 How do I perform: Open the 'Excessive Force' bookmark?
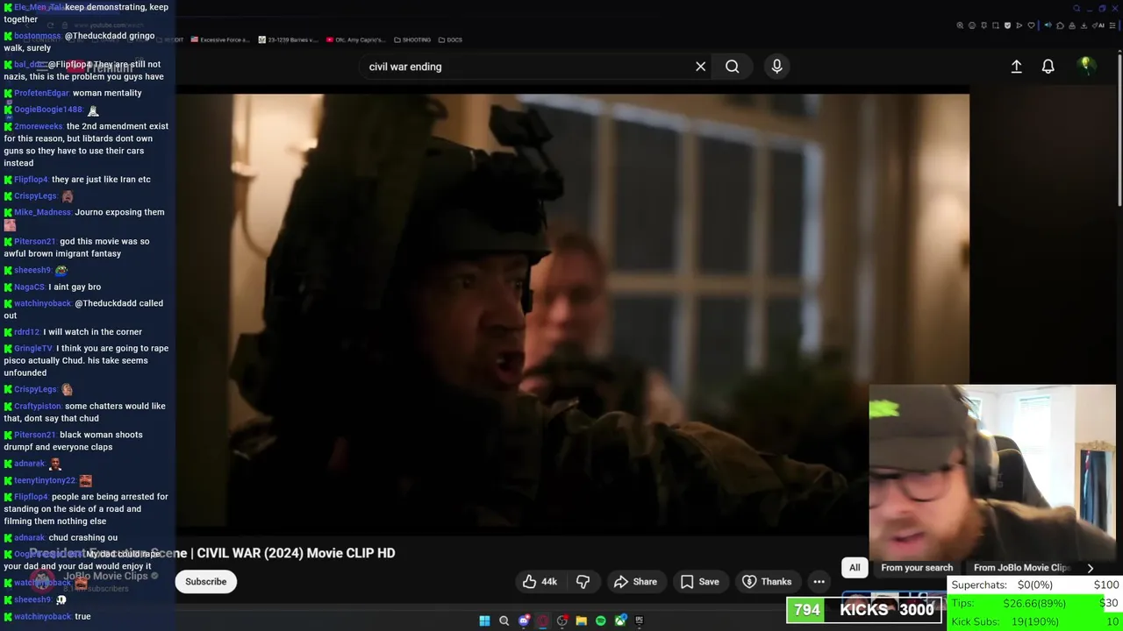pyautogui.click(x=220, y=39)
